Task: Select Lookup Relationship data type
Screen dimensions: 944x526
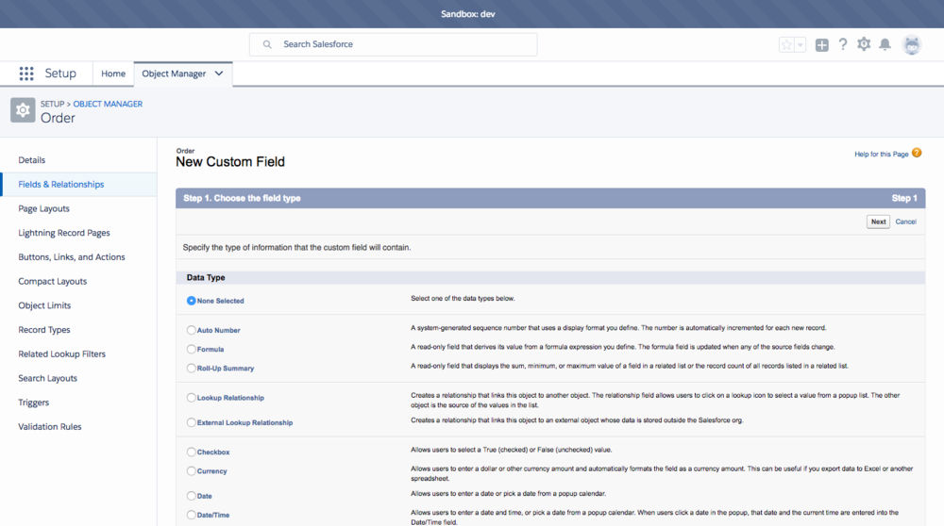Action: click(192, 398)
